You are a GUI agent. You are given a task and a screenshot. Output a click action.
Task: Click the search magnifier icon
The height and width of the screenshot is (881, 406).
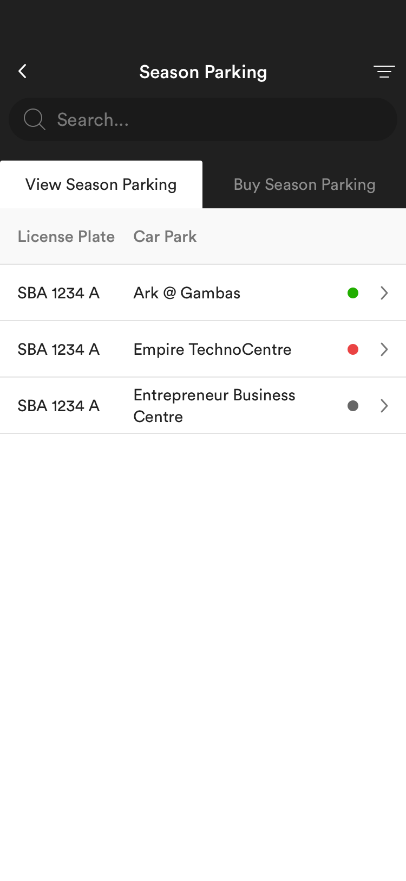(x=34, y=119)
